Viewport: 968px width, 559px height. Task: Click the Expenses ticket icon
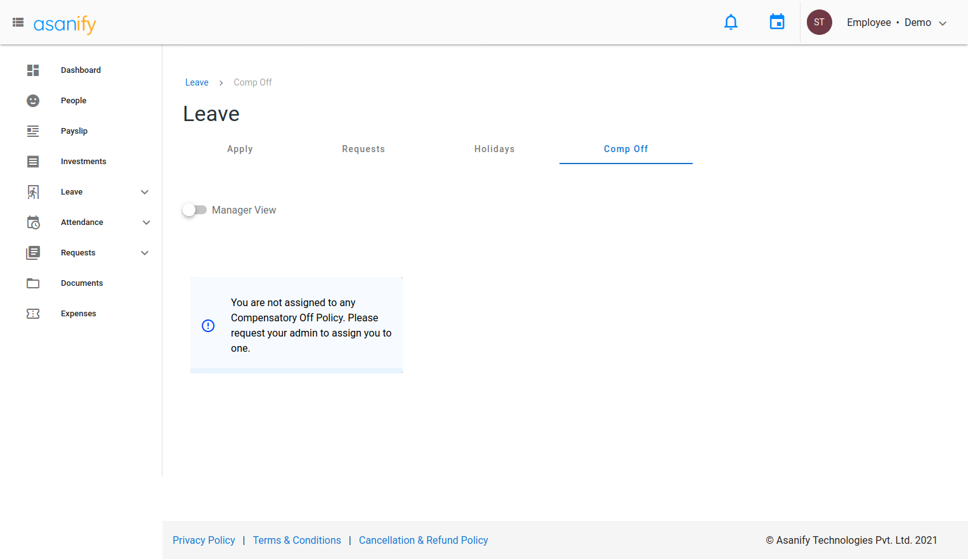pyautogui.click(x=33, y=314)
